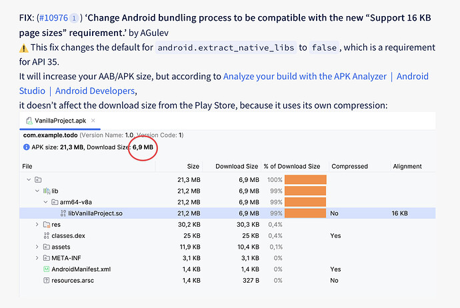
Task: Collapse the arm64-v8a folder node
Action: tap(46, 202)
